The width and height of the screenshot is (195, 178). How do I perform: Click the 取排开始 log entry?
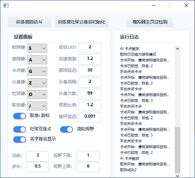click(145, 164)
